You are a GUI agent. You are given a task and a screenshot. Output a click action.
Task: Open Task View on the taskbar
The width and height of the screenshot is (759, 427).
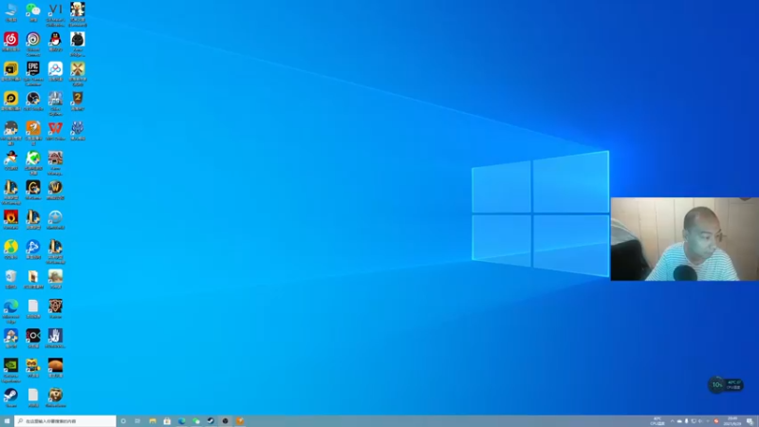(x=138, y=421)
